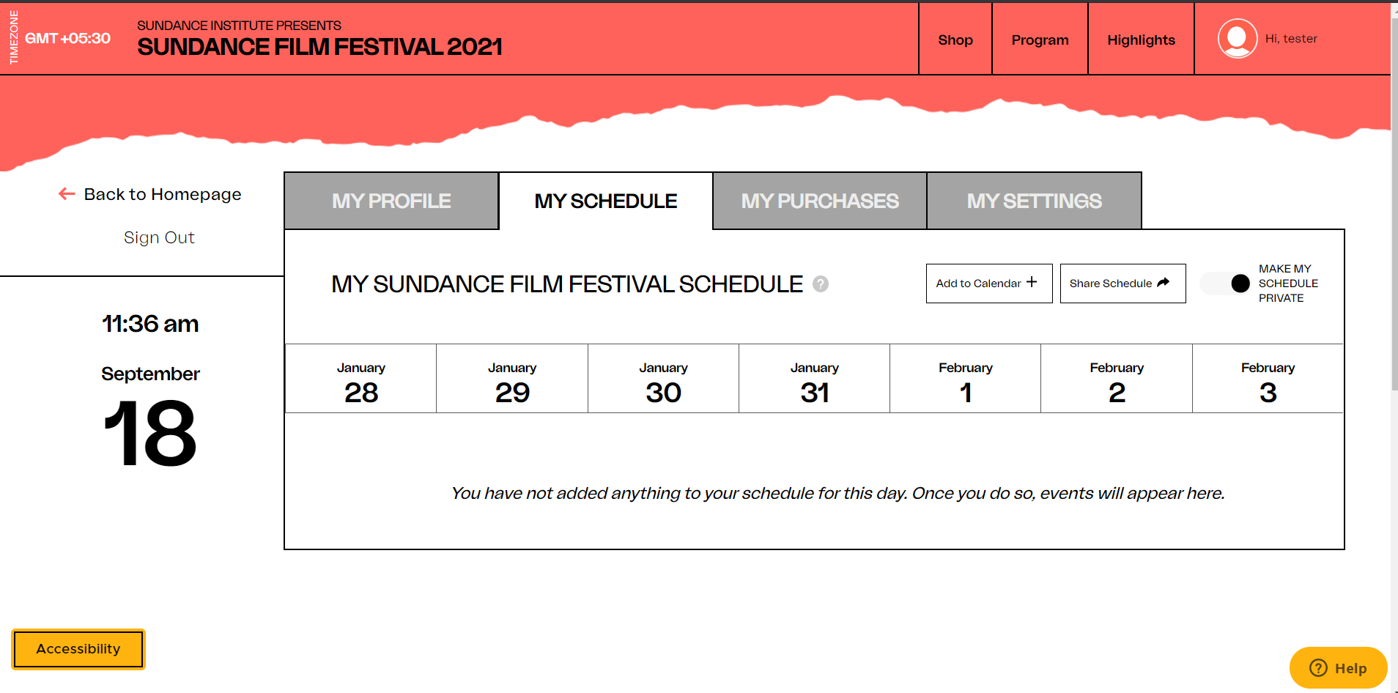Click the GMT +05:30 timezone indicator
The image size is (1398, 693).
click(x=67, y=38)
